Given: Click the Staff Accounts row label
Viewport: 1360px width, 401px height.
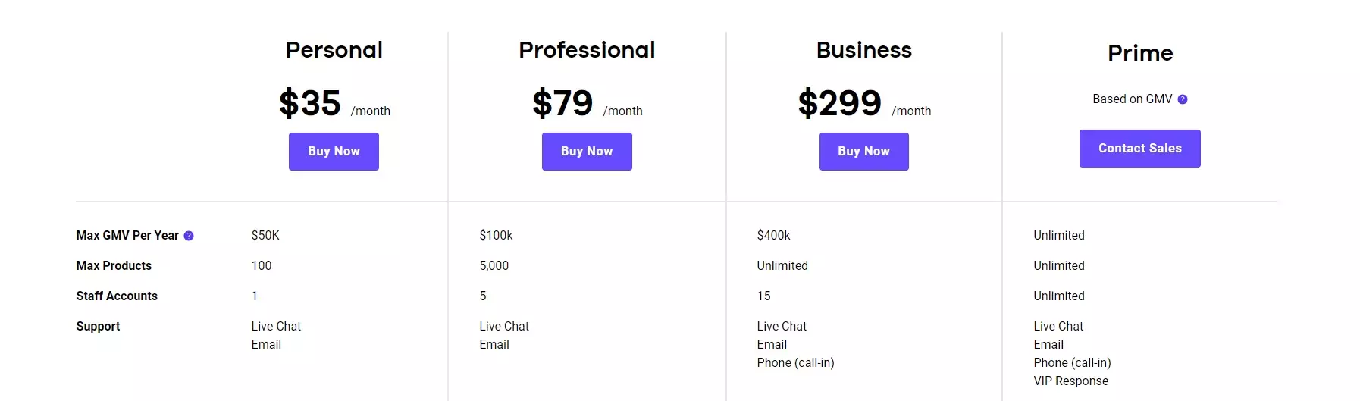Looking at the screenshot, I should pos(117,296).
